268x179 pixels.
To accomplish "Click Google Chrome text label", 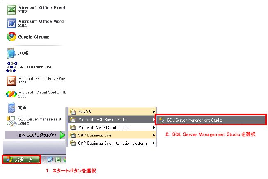I will point(34,37).
